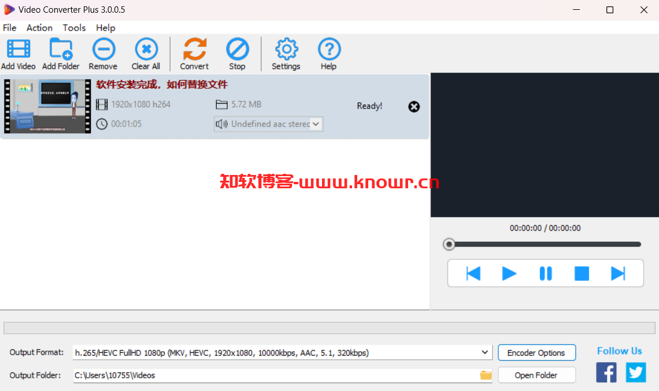Click the clock icon beside duration
This screenshot has height=391, width=659.
[x=102, y=124]
